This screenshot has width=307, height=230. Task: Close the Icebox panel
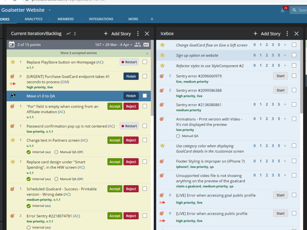(297, 34)
